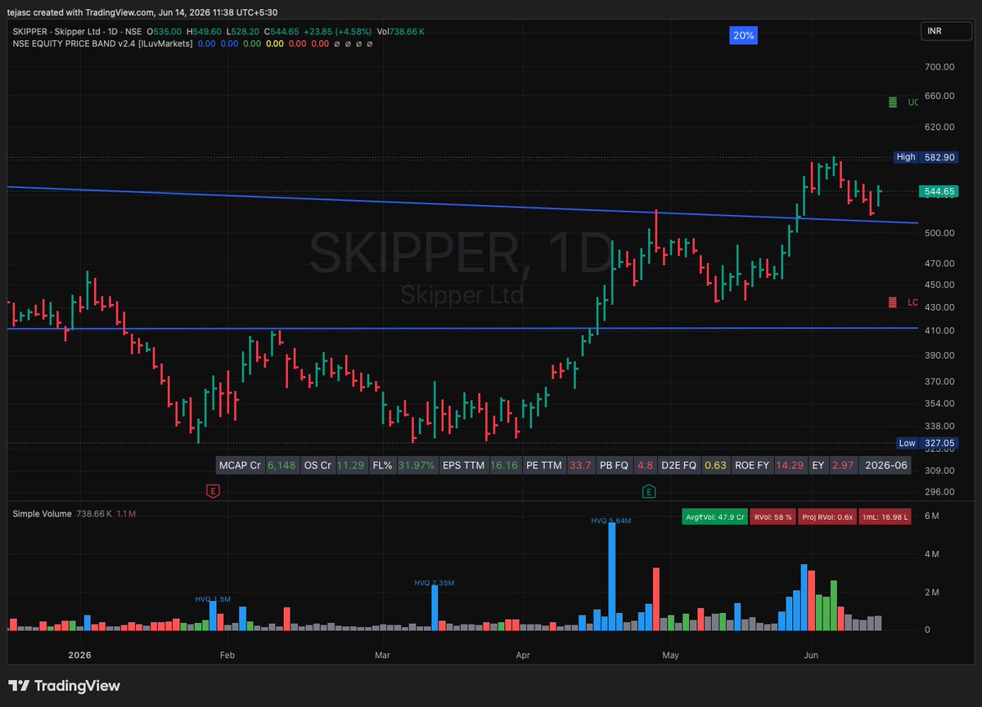Screen dimensions: 982x707
Task: Click the current price label 544.65
Action: [938, 192]
